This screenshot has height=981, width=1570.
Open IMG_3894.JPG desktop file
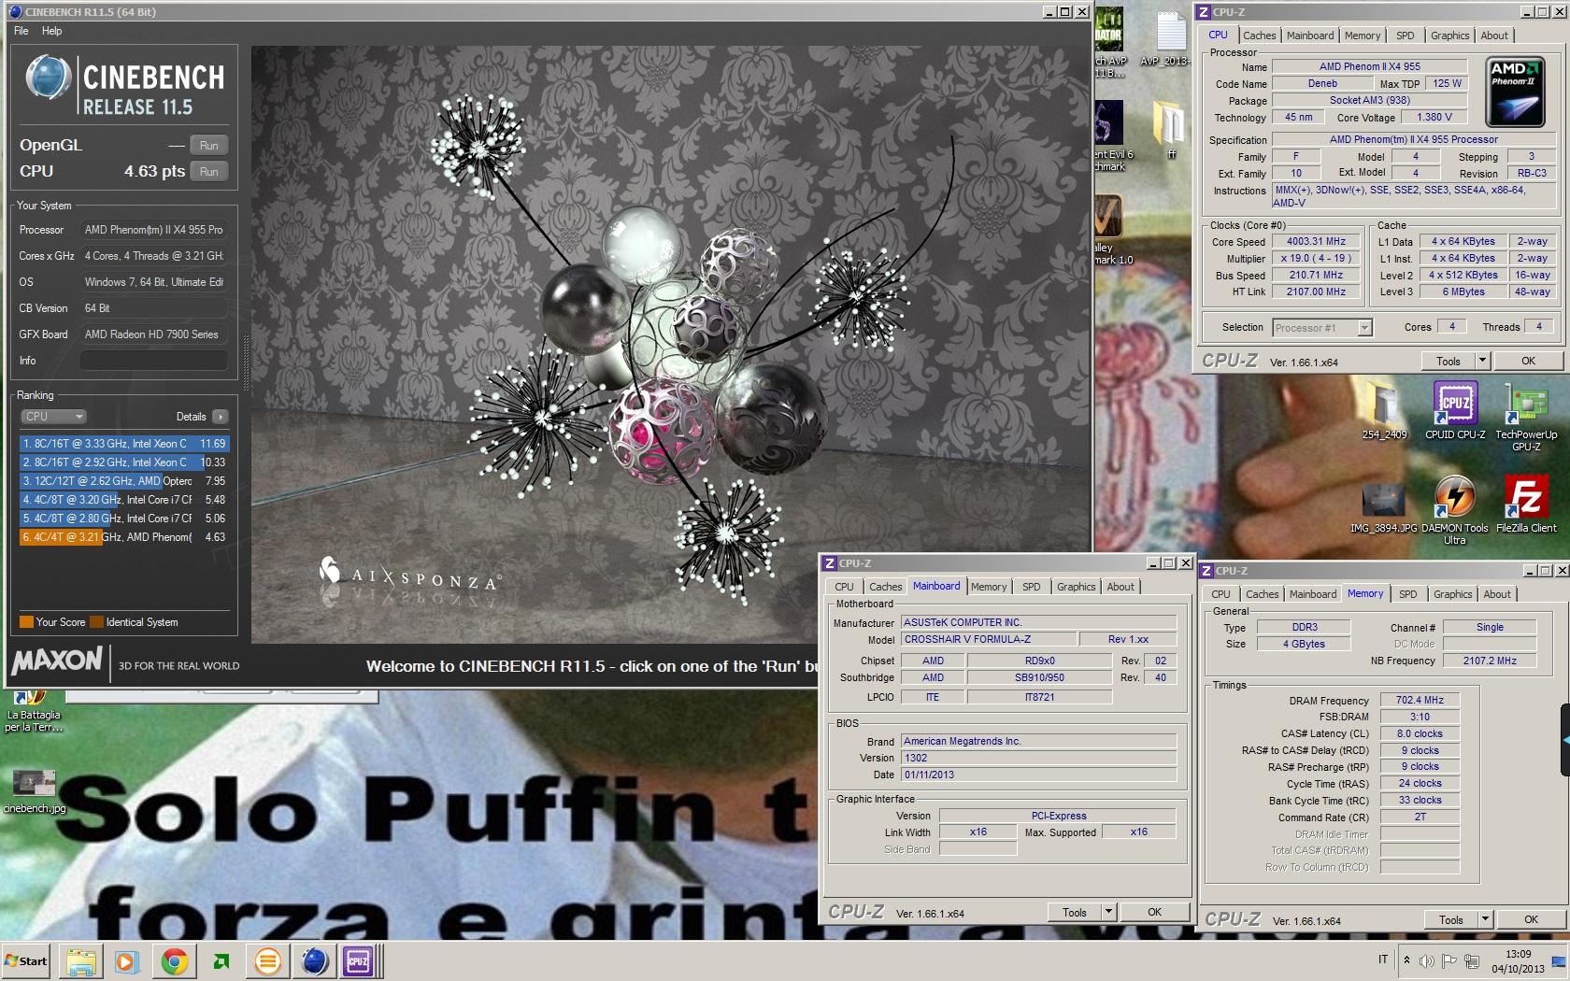point(1383,507)
